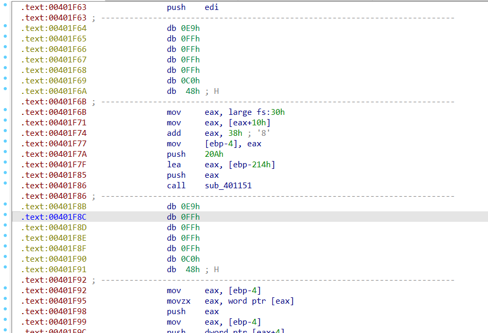Click breakpoint dot beside address 00401F91
The height and width of the screenshot is (333, 488).
5,267
